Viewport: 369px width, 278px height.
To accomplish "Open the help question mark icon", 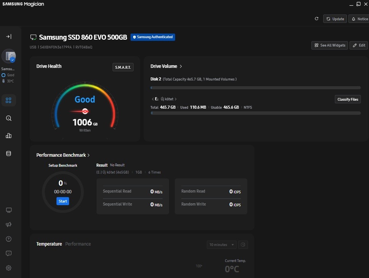I will (x=9, y=239).
